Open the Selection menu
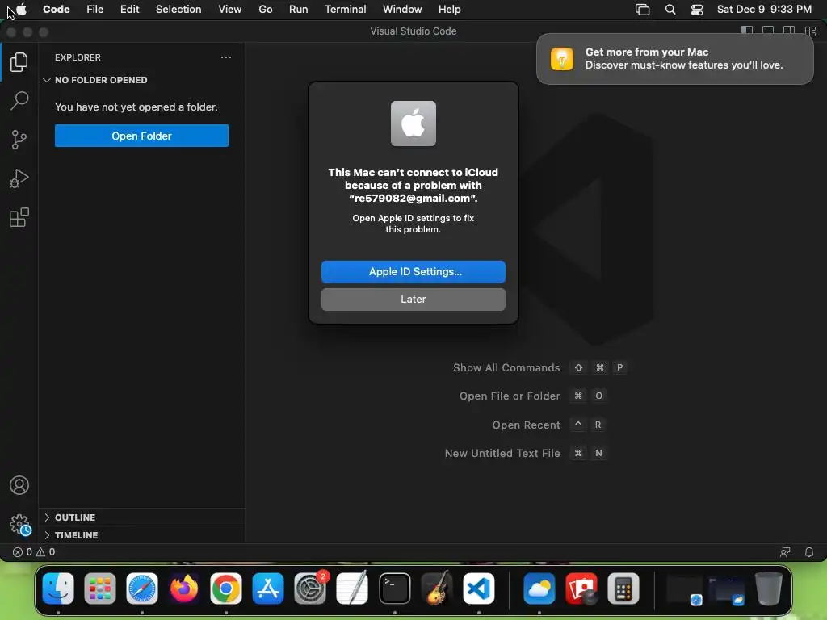This screenshot has width=827, height=620. tap(178, 9)
